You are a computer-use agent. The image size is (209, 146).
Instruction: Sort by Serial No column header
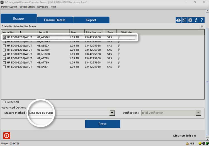pos(53,32)
